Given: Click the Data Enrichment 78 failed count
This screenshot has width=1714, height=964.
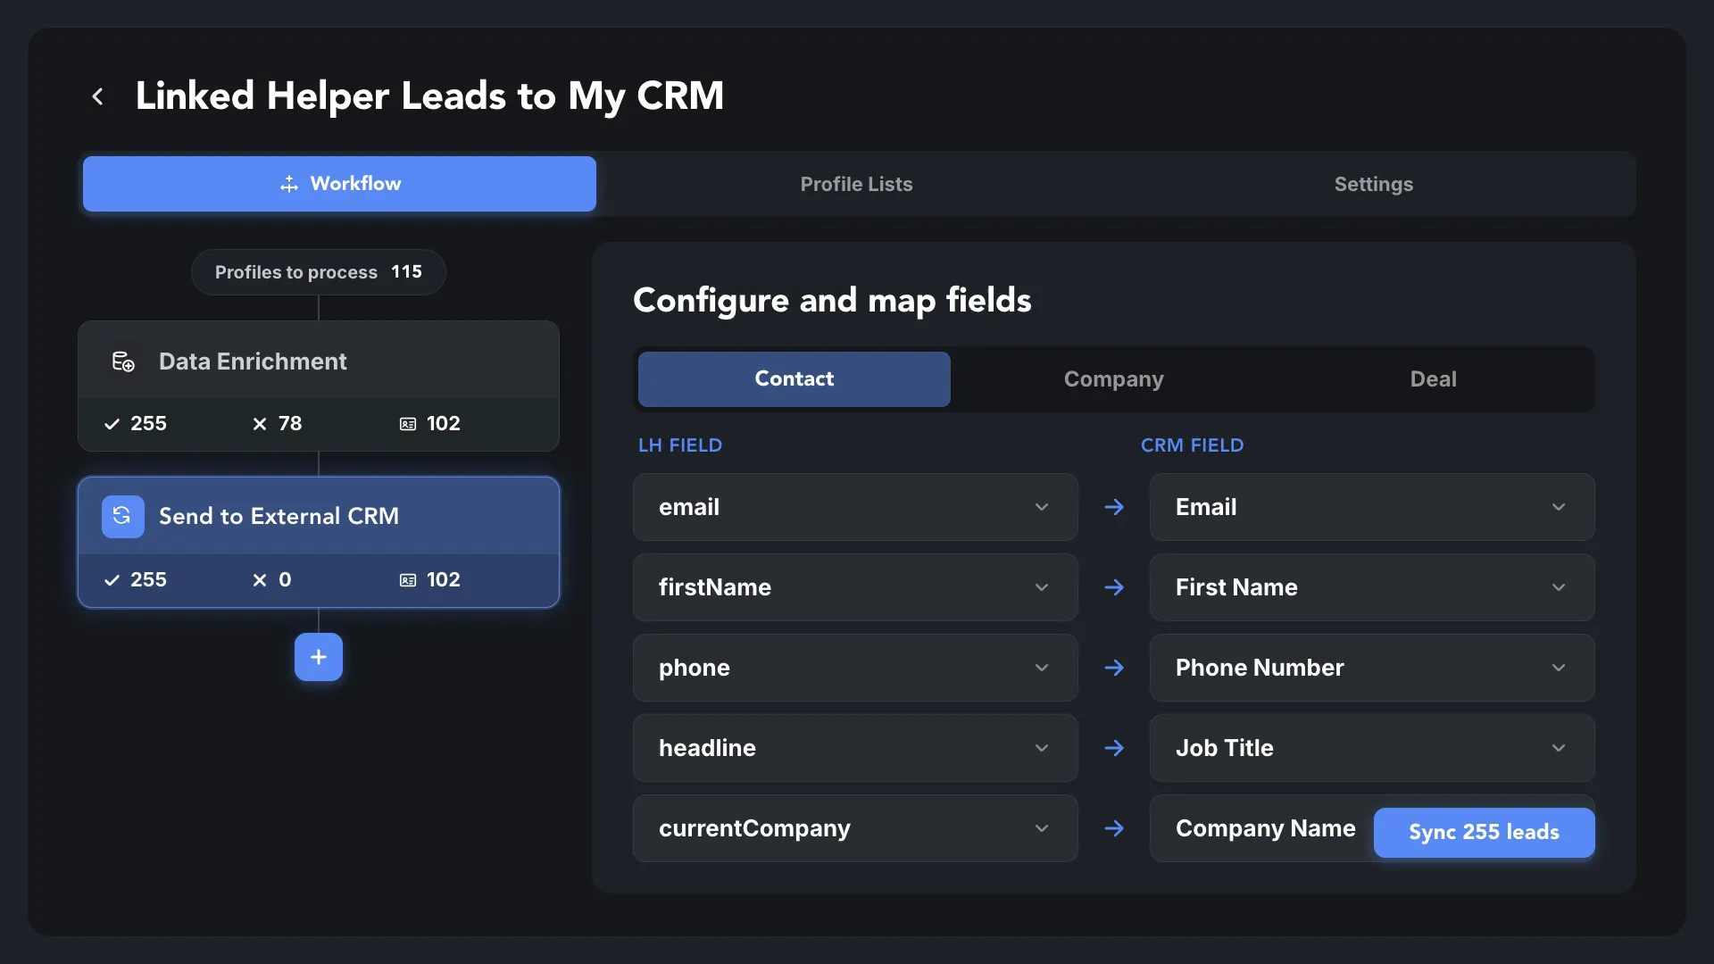Looking at the screenshot, I should [x=290, y=424].
